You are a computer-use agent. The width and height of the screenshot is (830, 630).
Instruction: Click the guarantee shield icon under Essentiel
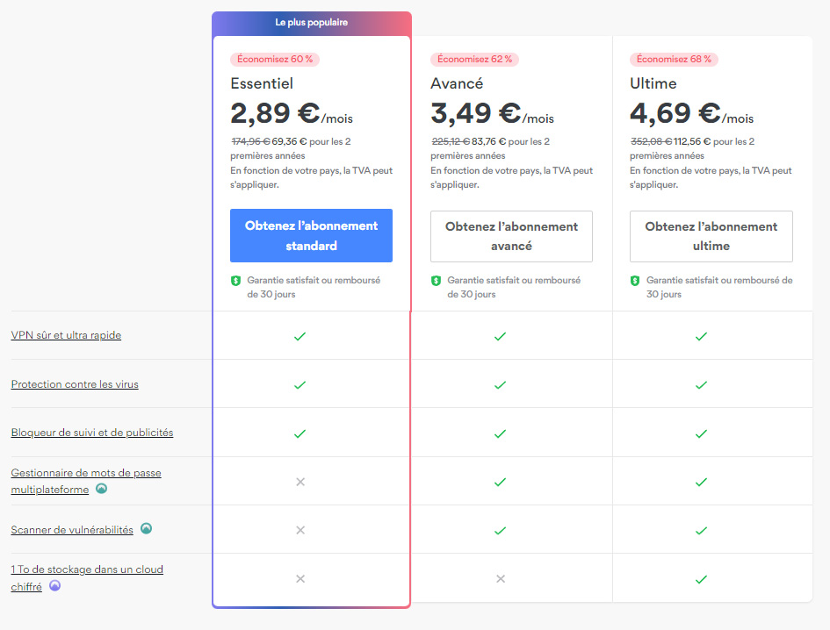click(x=236, y=281)
